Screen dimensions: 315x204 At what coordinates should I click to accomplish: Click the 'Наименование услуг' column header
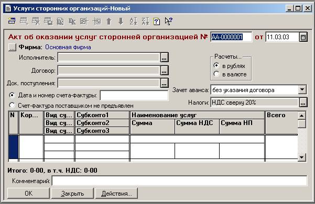point(197,115)
